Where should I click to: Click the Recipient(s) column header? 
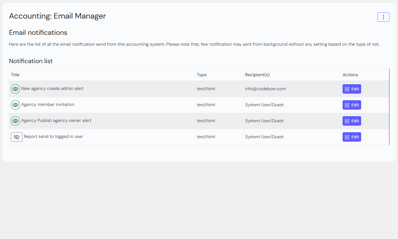coord(257,75)
